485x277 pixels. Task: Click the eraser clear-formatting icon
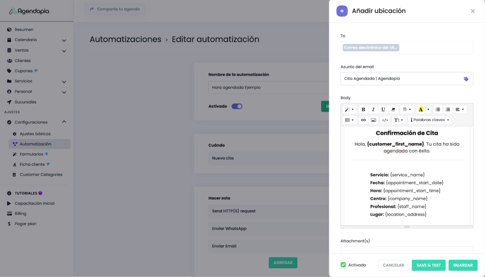point(393,110)
